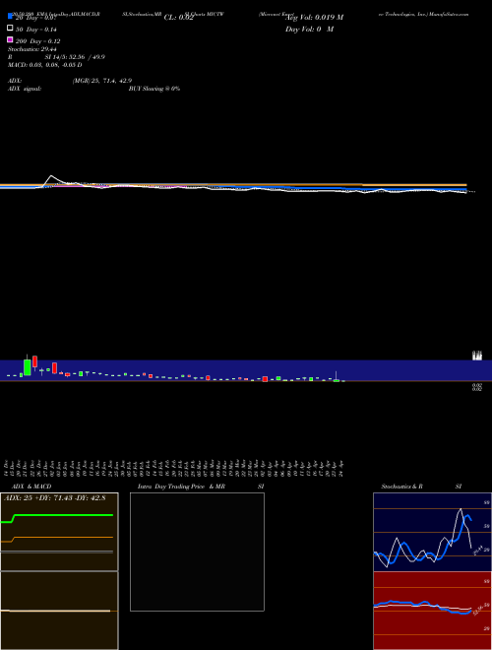Click the tall green candlestick near chart start
492x650 pixels.
28,367
